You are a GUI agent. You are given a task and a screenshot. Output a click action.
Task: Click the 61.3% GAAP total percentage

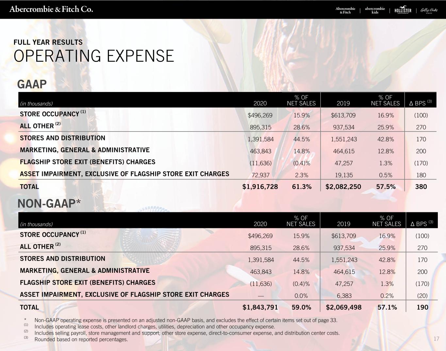click(x=302, y=187)
